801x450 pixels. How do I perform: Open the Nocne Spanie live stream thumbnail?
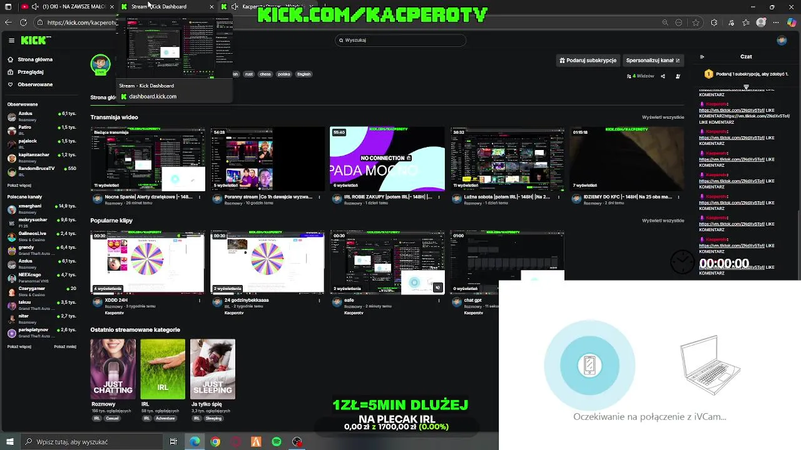[x=148, y=159]
